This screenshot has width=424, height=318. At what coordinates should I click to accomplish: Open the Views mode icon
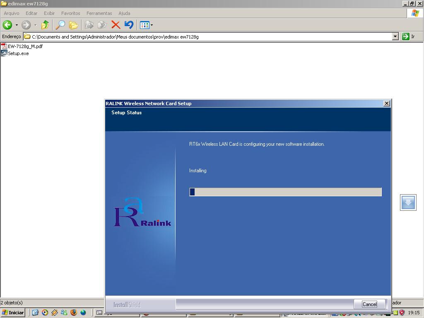[145, 25]
